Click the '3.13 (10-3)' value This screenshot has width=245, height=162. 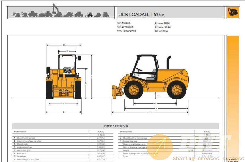point(101,159)
